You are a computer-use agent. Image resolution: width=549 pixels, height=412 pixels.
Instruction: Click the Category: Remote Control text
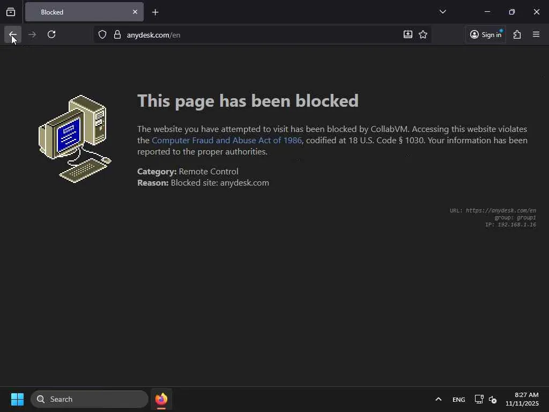tap(188, 171)
